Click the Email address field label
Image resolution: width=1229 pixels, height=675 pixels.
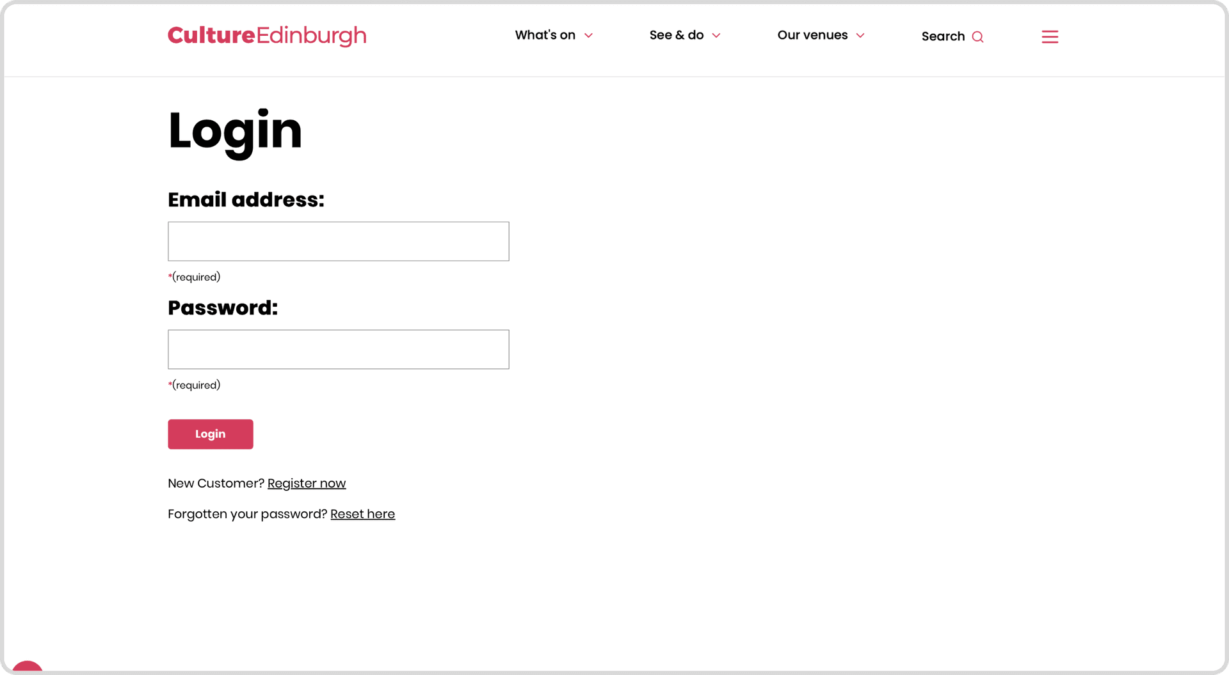[246, 199]
